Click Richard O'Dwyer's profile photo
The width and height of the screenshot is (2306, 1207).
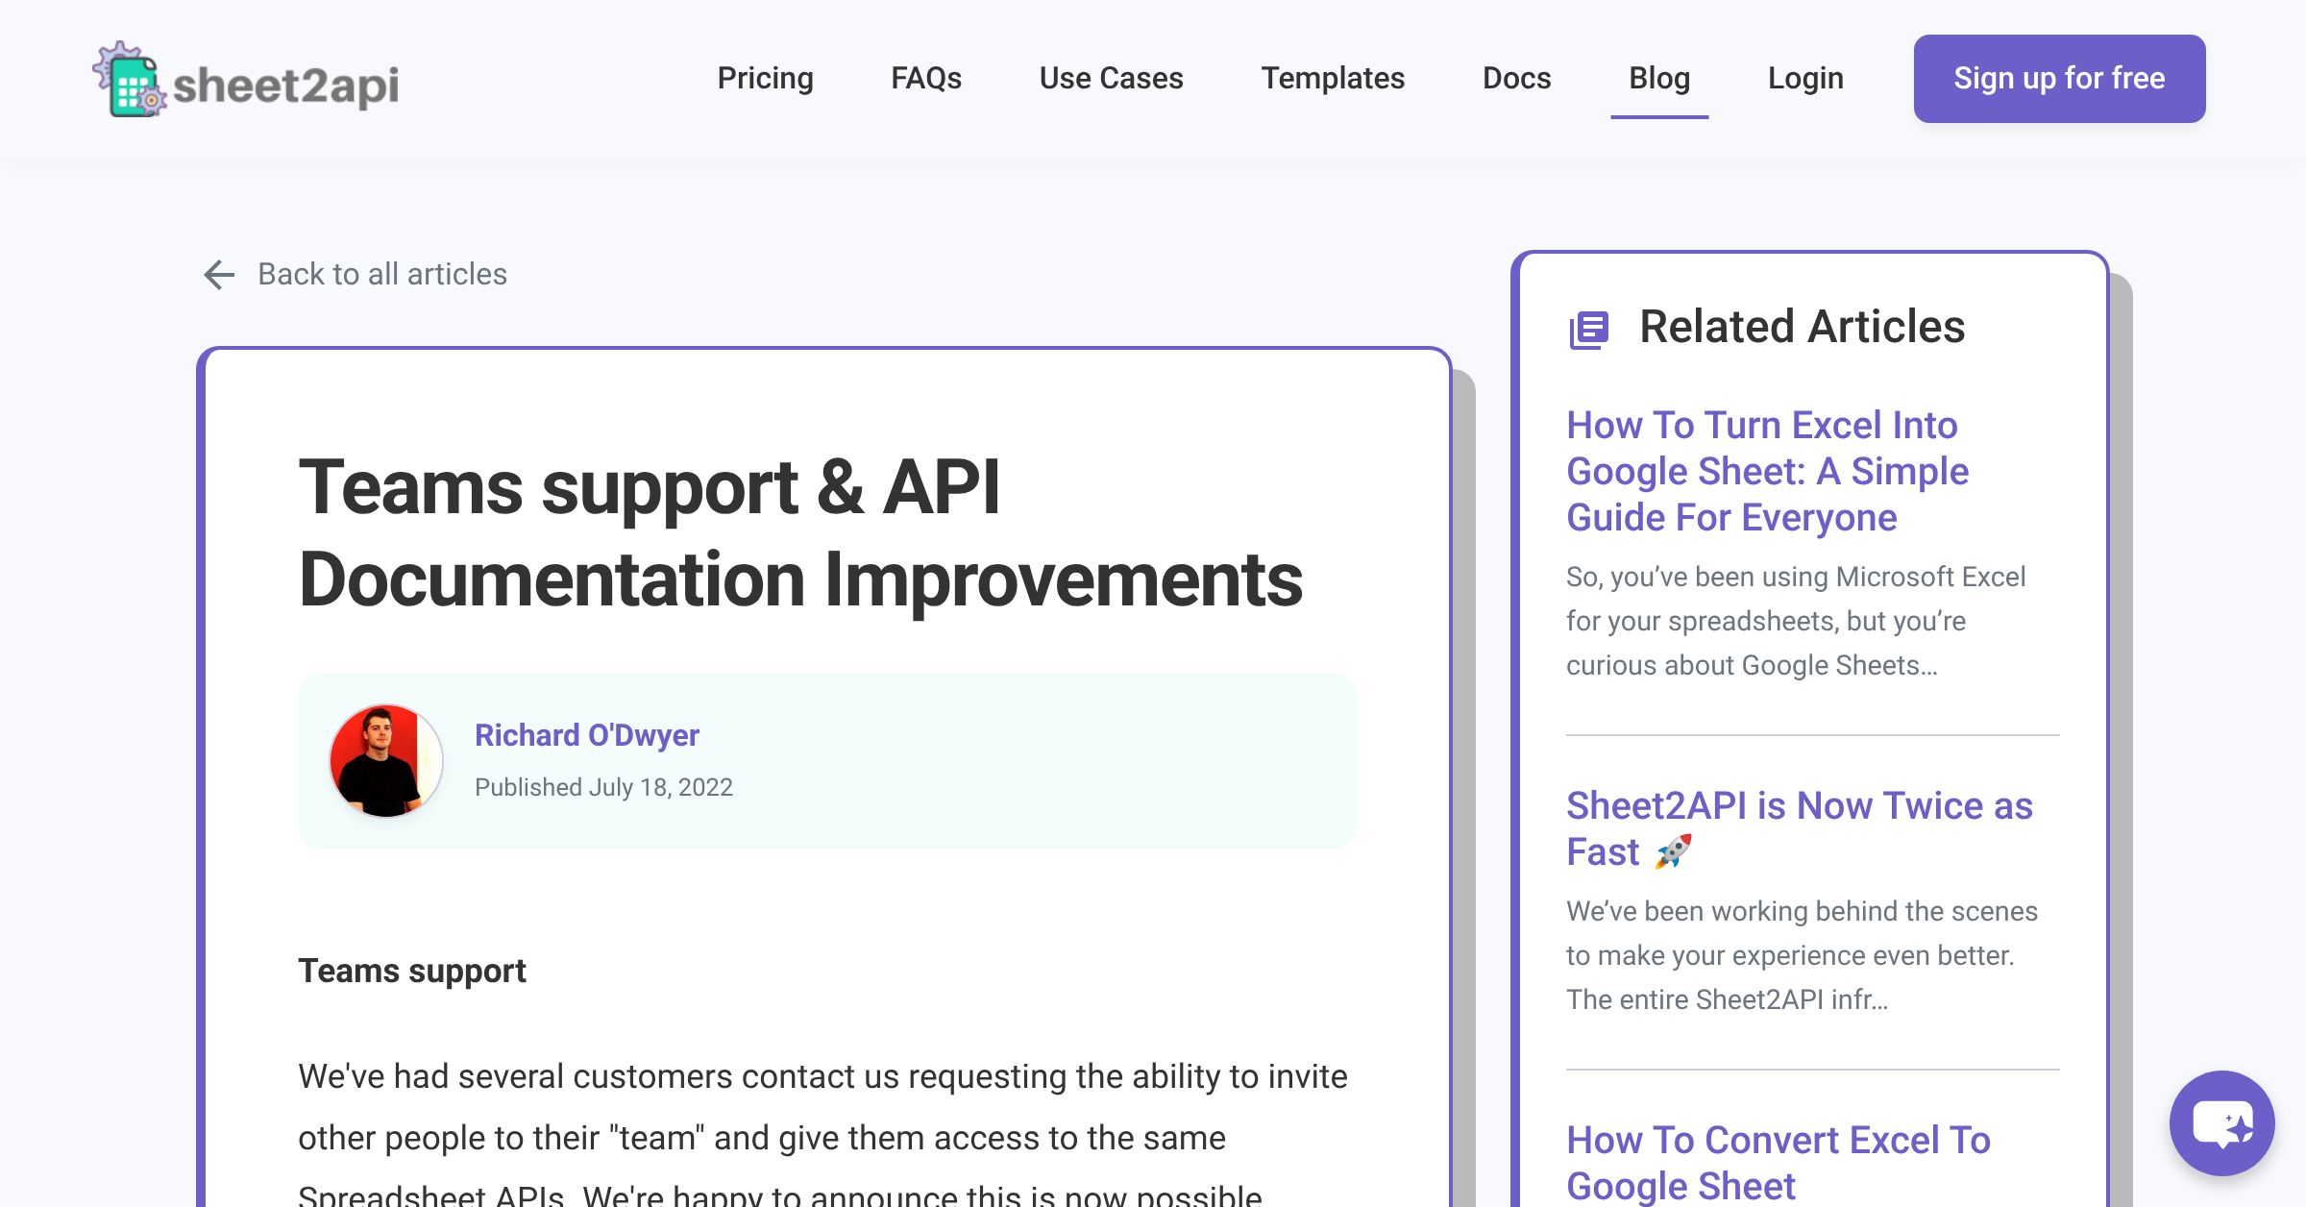point(387,759)
